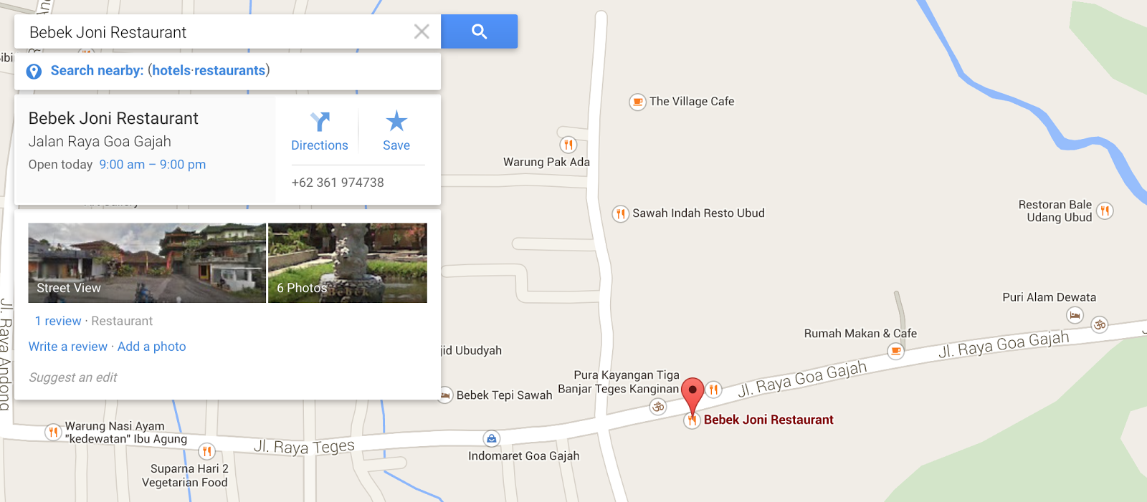
Task: Click the blue search magnifier button
Action: [x=479, y=32]
